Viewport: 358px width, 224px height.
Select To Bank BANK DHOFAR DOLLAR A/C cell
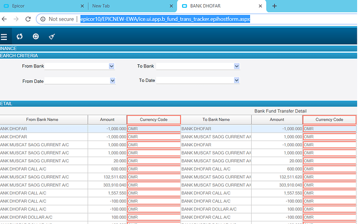point(216,209)
